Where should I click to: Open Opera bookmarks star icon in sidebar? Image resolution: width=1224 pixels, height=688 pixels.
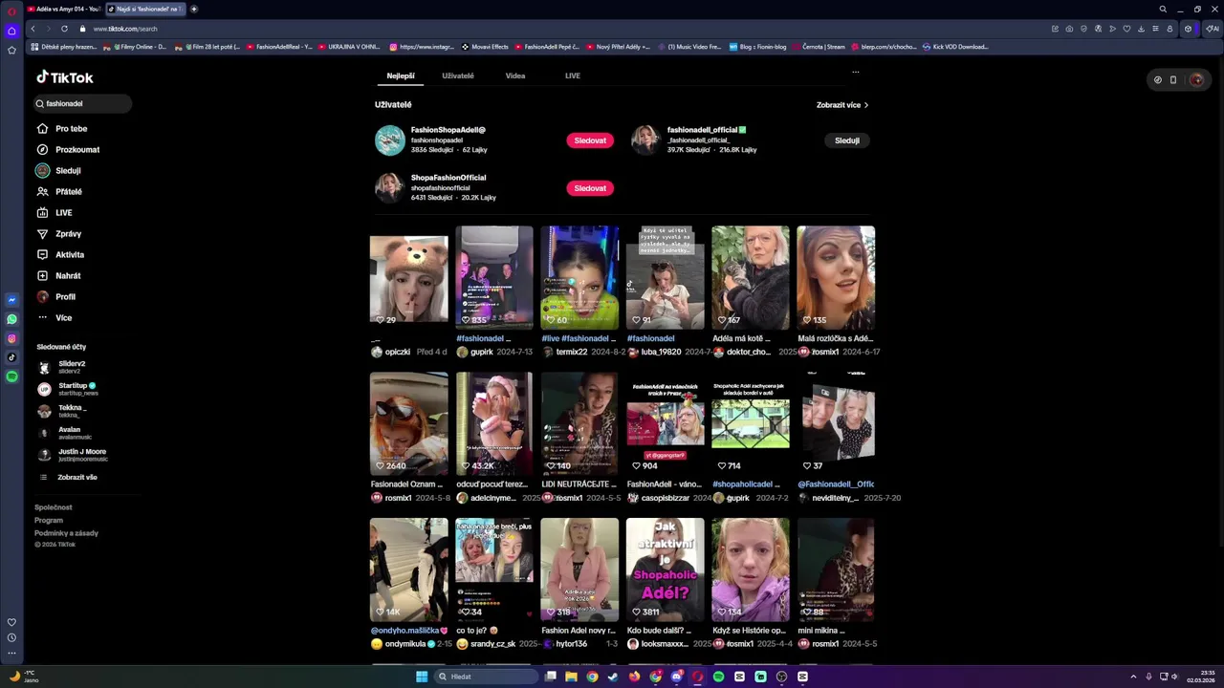click(11, 50)
